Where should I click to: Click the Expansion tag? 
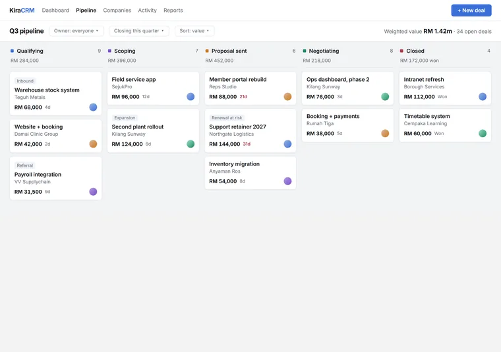[125, 118]
